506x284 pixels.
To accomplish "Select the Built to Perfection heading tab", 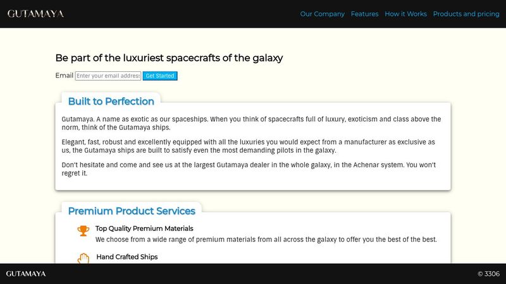I will coord(111,101).
